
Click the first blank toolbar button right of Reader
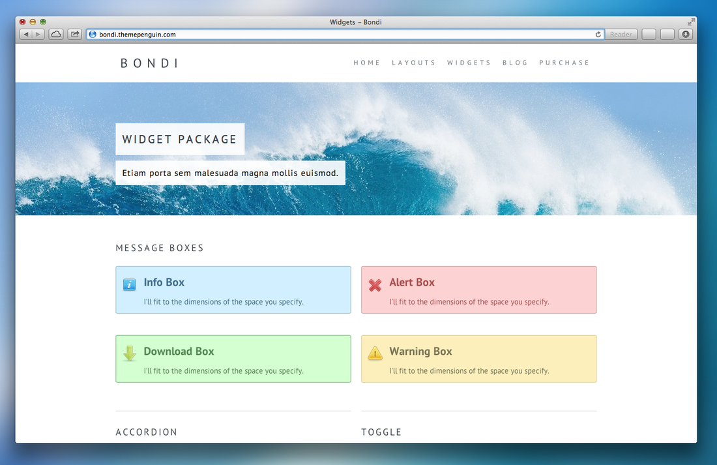click(649, 35)
